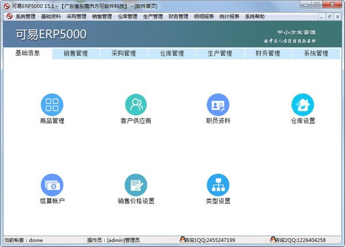Maximize the main application window

tap(317, 5)
